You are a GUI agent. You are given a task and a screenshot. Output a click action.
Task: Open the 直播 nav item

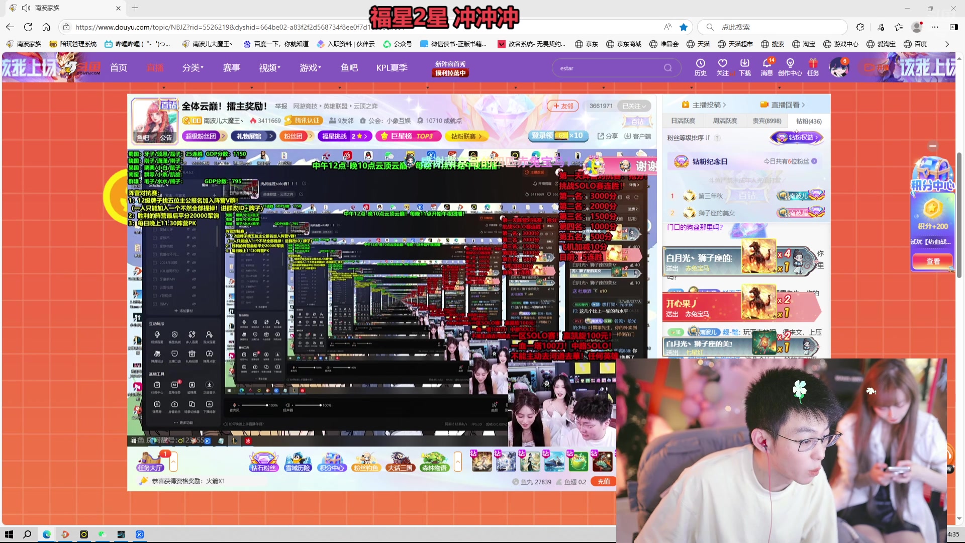155,68
